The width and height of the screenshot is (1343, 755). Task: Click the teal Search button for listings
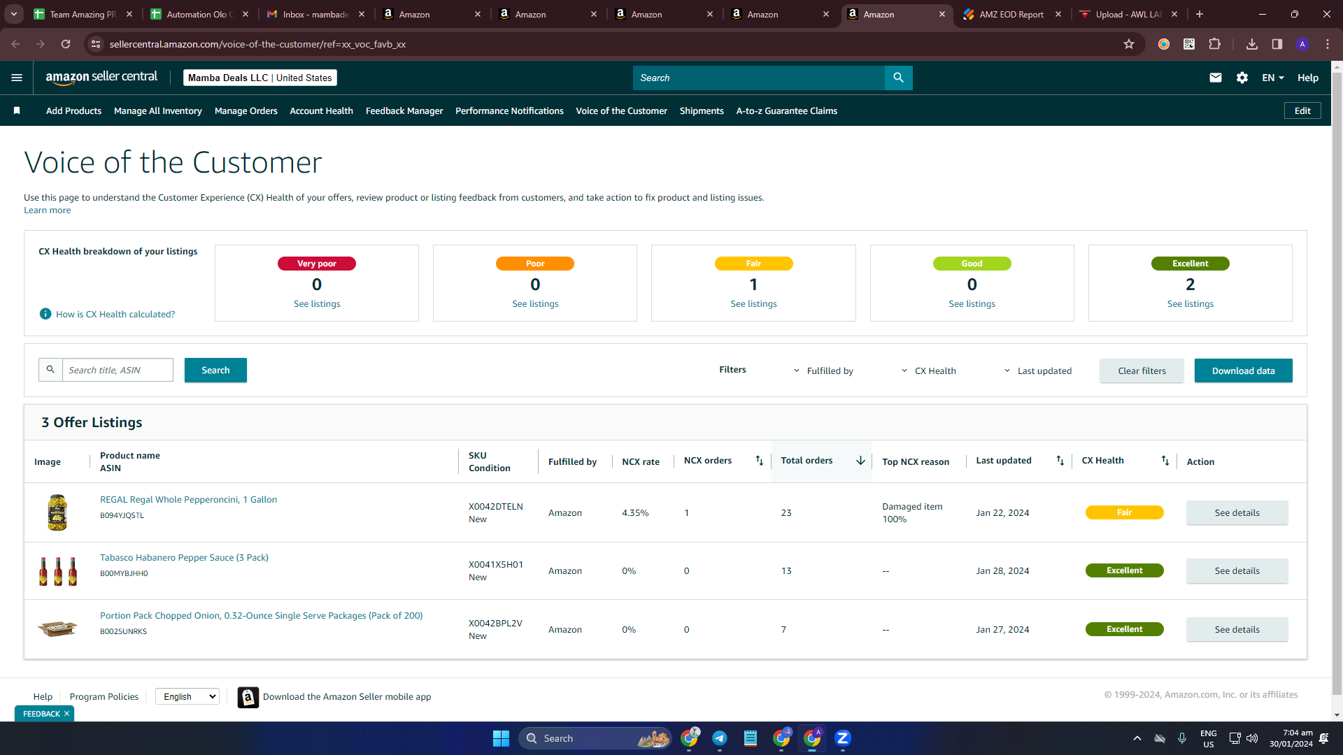(215, 370)
